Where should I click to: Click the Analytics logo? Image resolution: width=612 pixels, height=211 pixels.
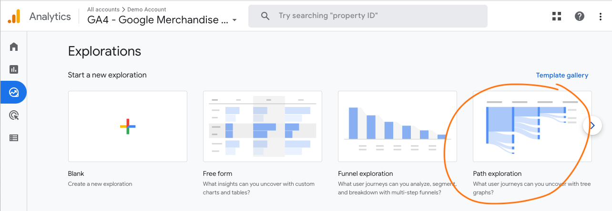14,16
